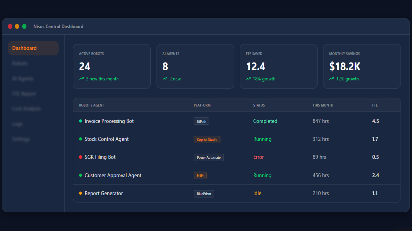Open the blurred Settings sidebar item
Image resolution: width=412 pixels, height=231 pixels.
point(21,139)
